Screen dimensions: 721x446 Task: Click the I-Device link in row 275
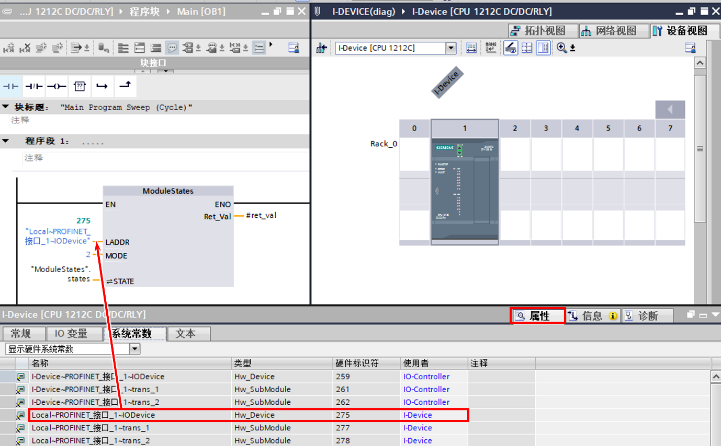(x=418, y=415)
